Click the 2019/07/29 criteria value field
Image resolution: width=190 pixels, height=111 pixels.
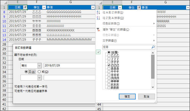(x=70, y=66)
